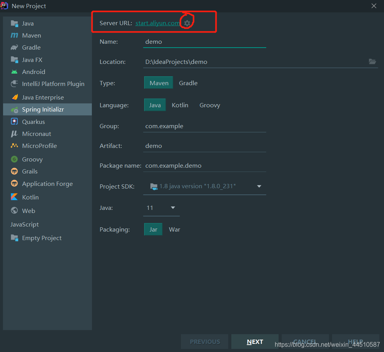The height and width of the screenshot is (352, 384).
Task: Select Micronaut generator
Action: pyautogui.click(x=47, y=134)
